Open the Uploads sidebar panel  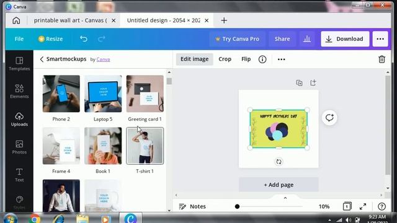pyautogui.click(x=19, y=120)
